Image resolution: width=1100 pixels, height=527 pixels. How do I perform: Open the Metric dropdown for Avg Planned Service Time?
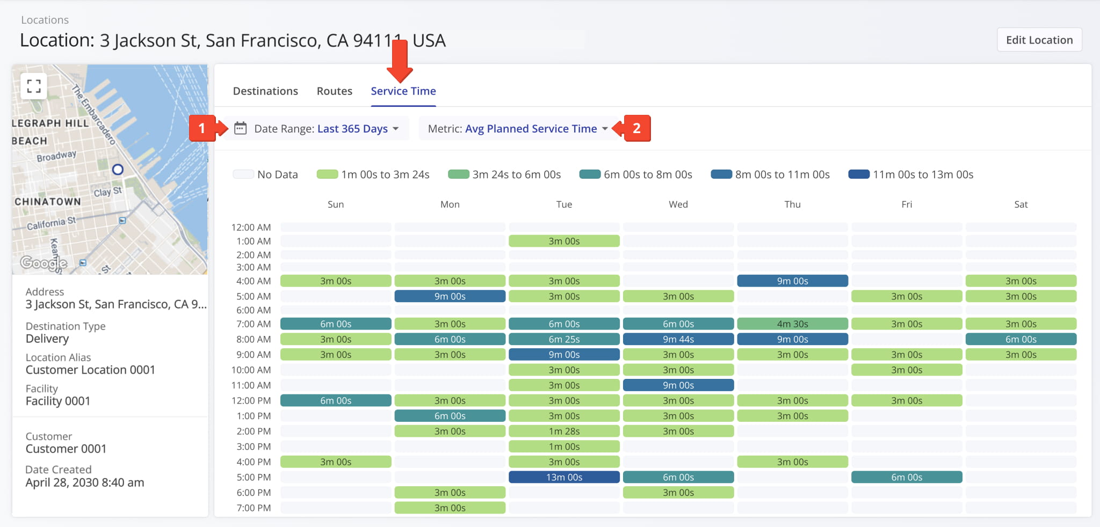coord(532,128)
